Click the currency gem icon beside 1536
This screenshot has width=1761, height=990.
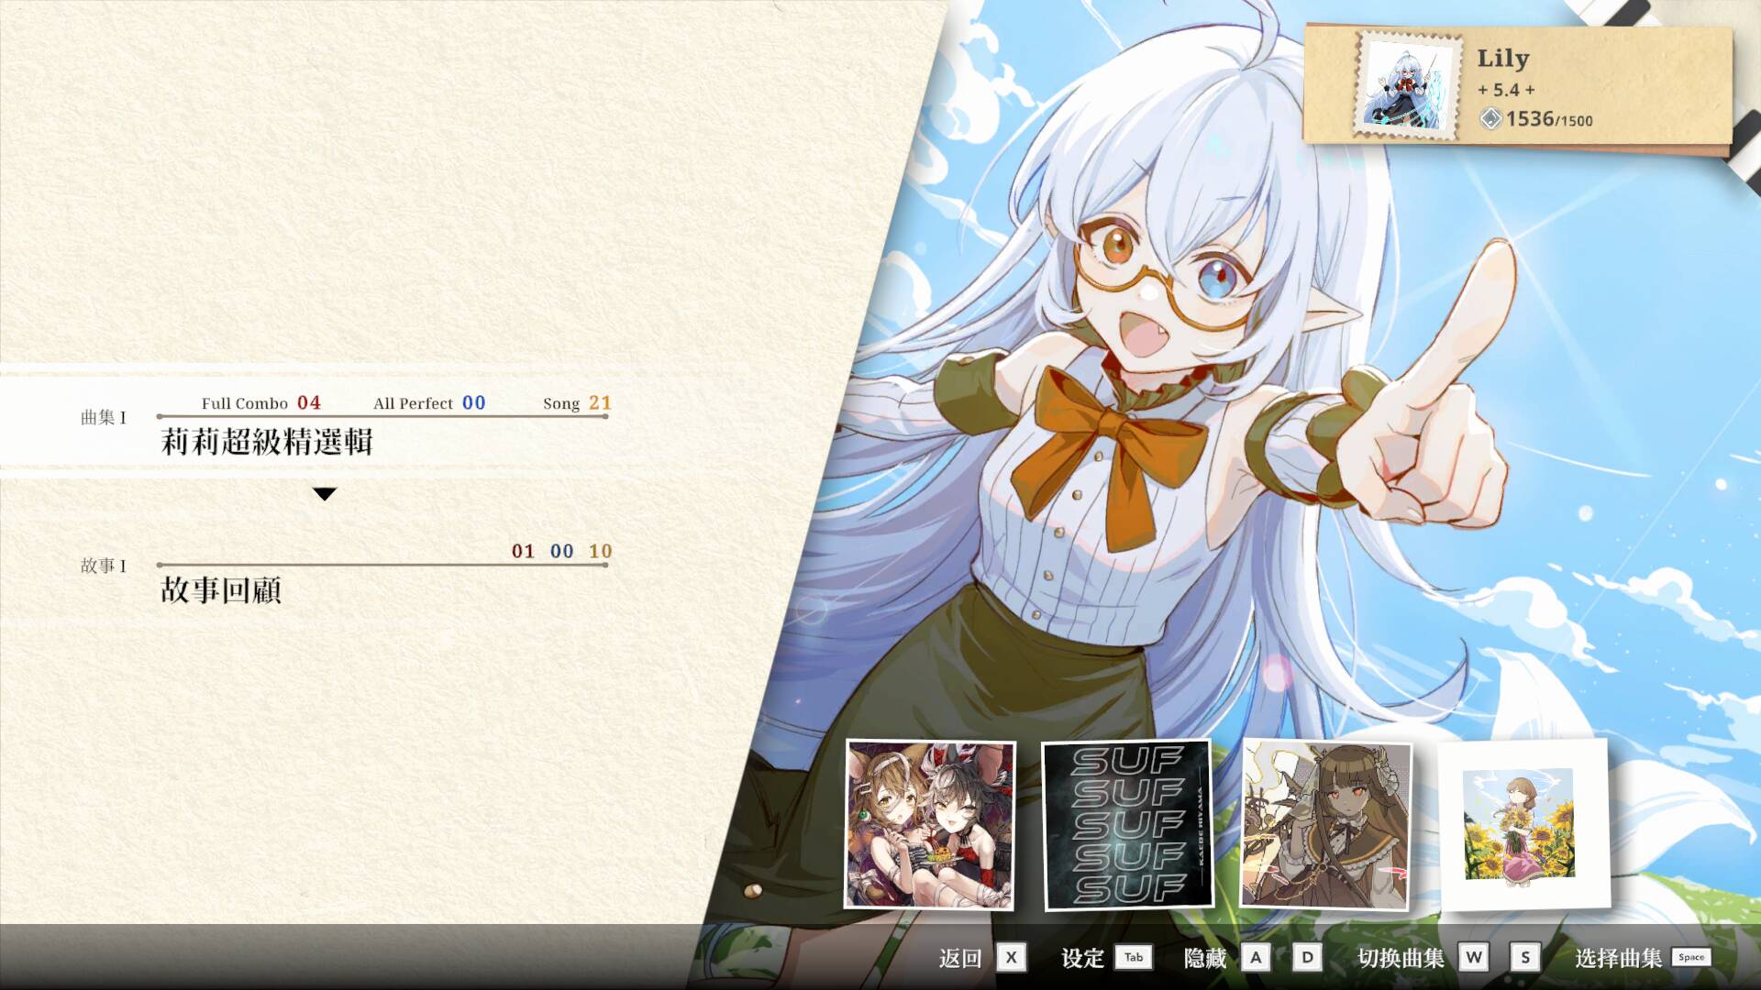(1490, 118)
